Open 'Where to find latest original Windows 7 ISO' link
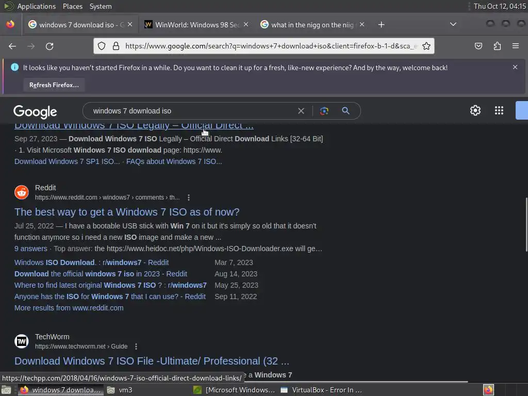This screenshot has width=528, height=396. click(110, 285)
